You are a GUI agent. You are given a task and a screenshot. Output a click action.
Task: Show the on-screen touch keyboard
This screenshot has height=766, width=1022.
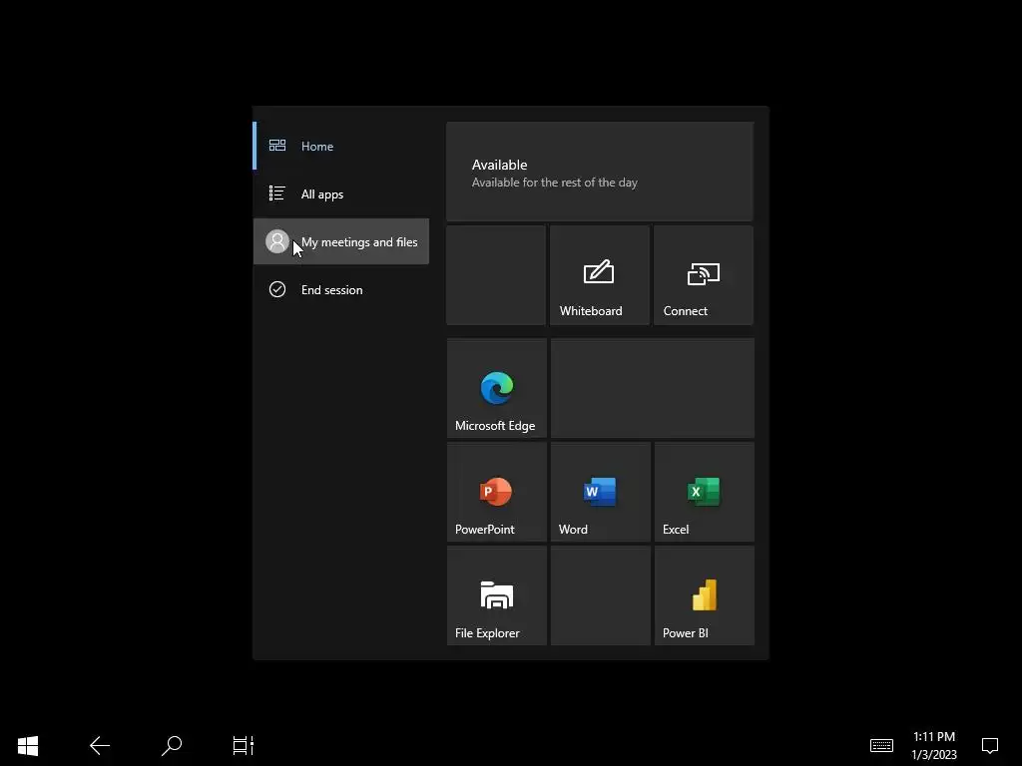[881, 745]
